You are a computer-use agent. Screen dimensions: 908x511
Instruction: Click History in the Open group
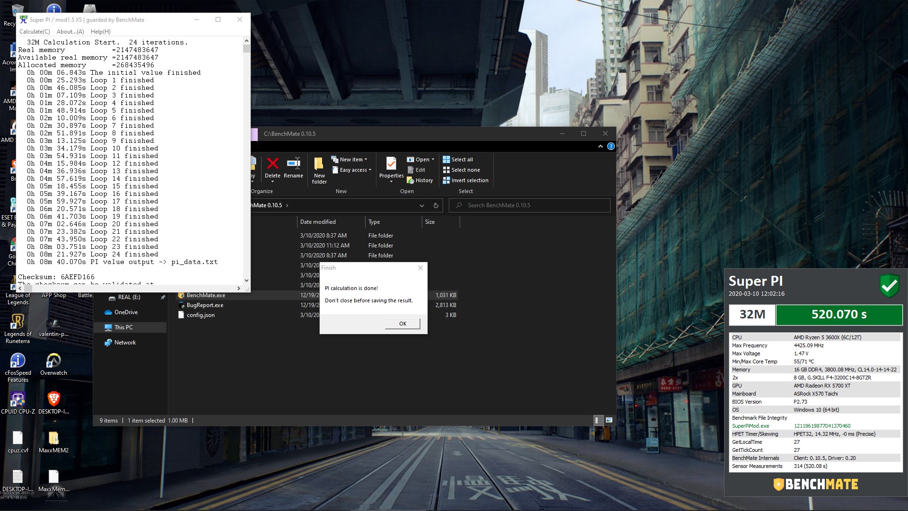click(420, 180)
